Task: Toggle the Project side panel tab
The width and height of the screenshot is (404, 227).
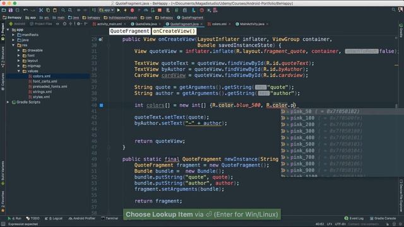Action: [x=3, y=32]
